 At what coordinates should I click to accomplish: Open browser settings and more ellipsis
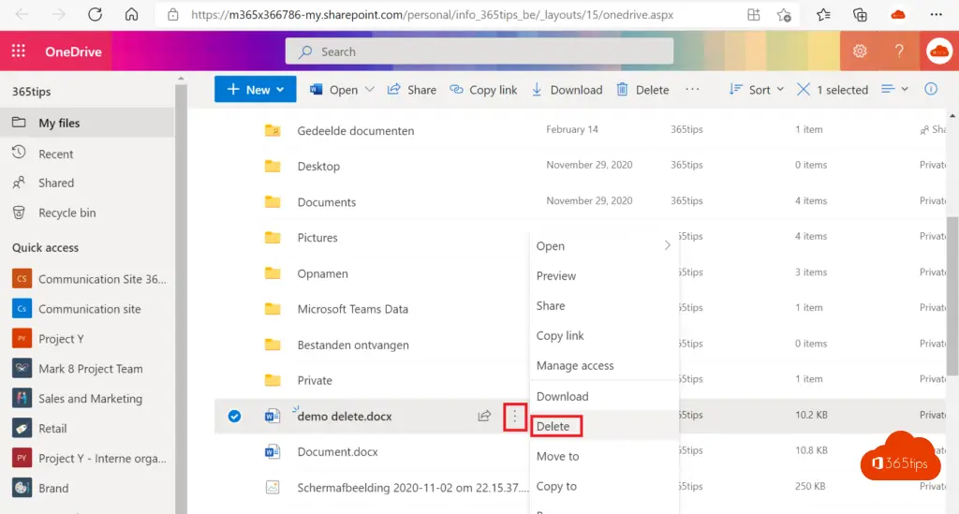pos(936,15)
